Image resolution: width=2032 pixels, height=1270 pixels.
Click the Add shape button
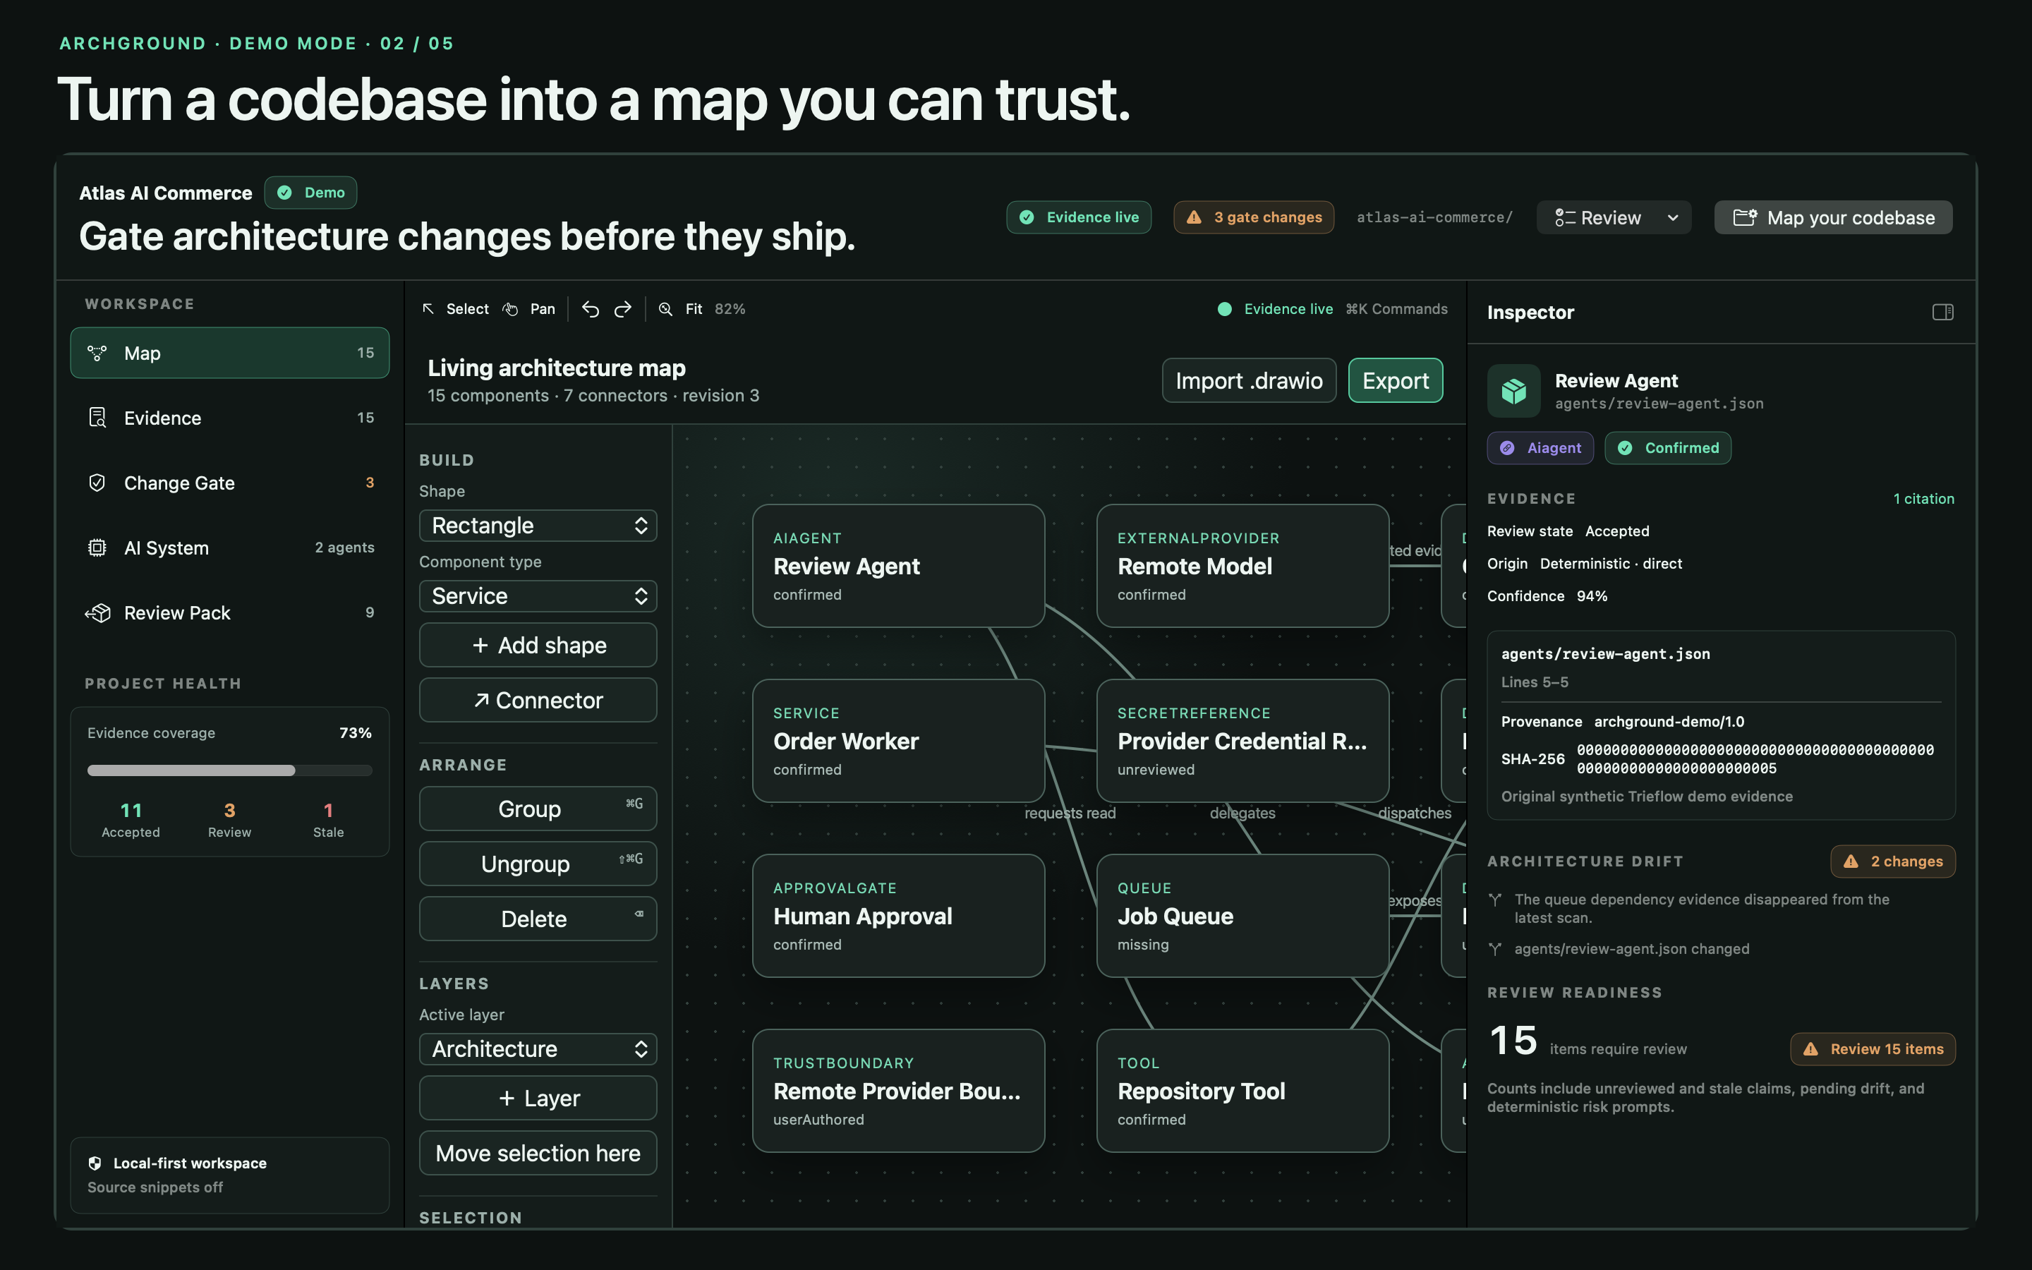538,645
